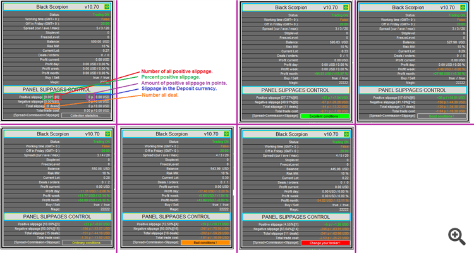Click the Negative slippage [50.00%][16] label
Viewport: 474px width, 253px height.
coord(156,229)
